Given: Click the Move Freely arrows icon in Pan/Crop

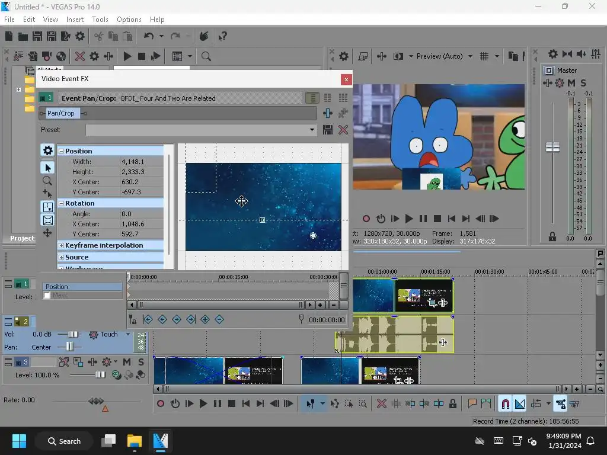Looking at the screenshot, I should point(47,233).
